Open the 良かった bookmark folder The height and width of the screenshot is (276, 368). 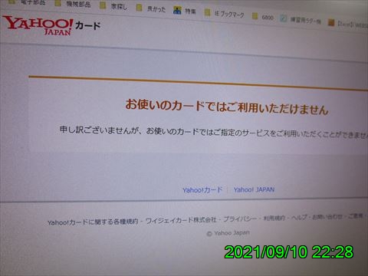pyautogui.click(x=151, y=8)
